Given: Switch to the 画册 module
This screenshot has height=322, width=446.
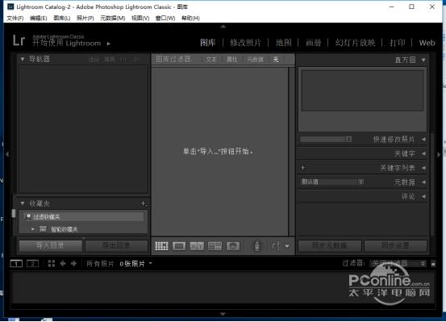Looking at the screenshot, I should (x=313, y=43).
